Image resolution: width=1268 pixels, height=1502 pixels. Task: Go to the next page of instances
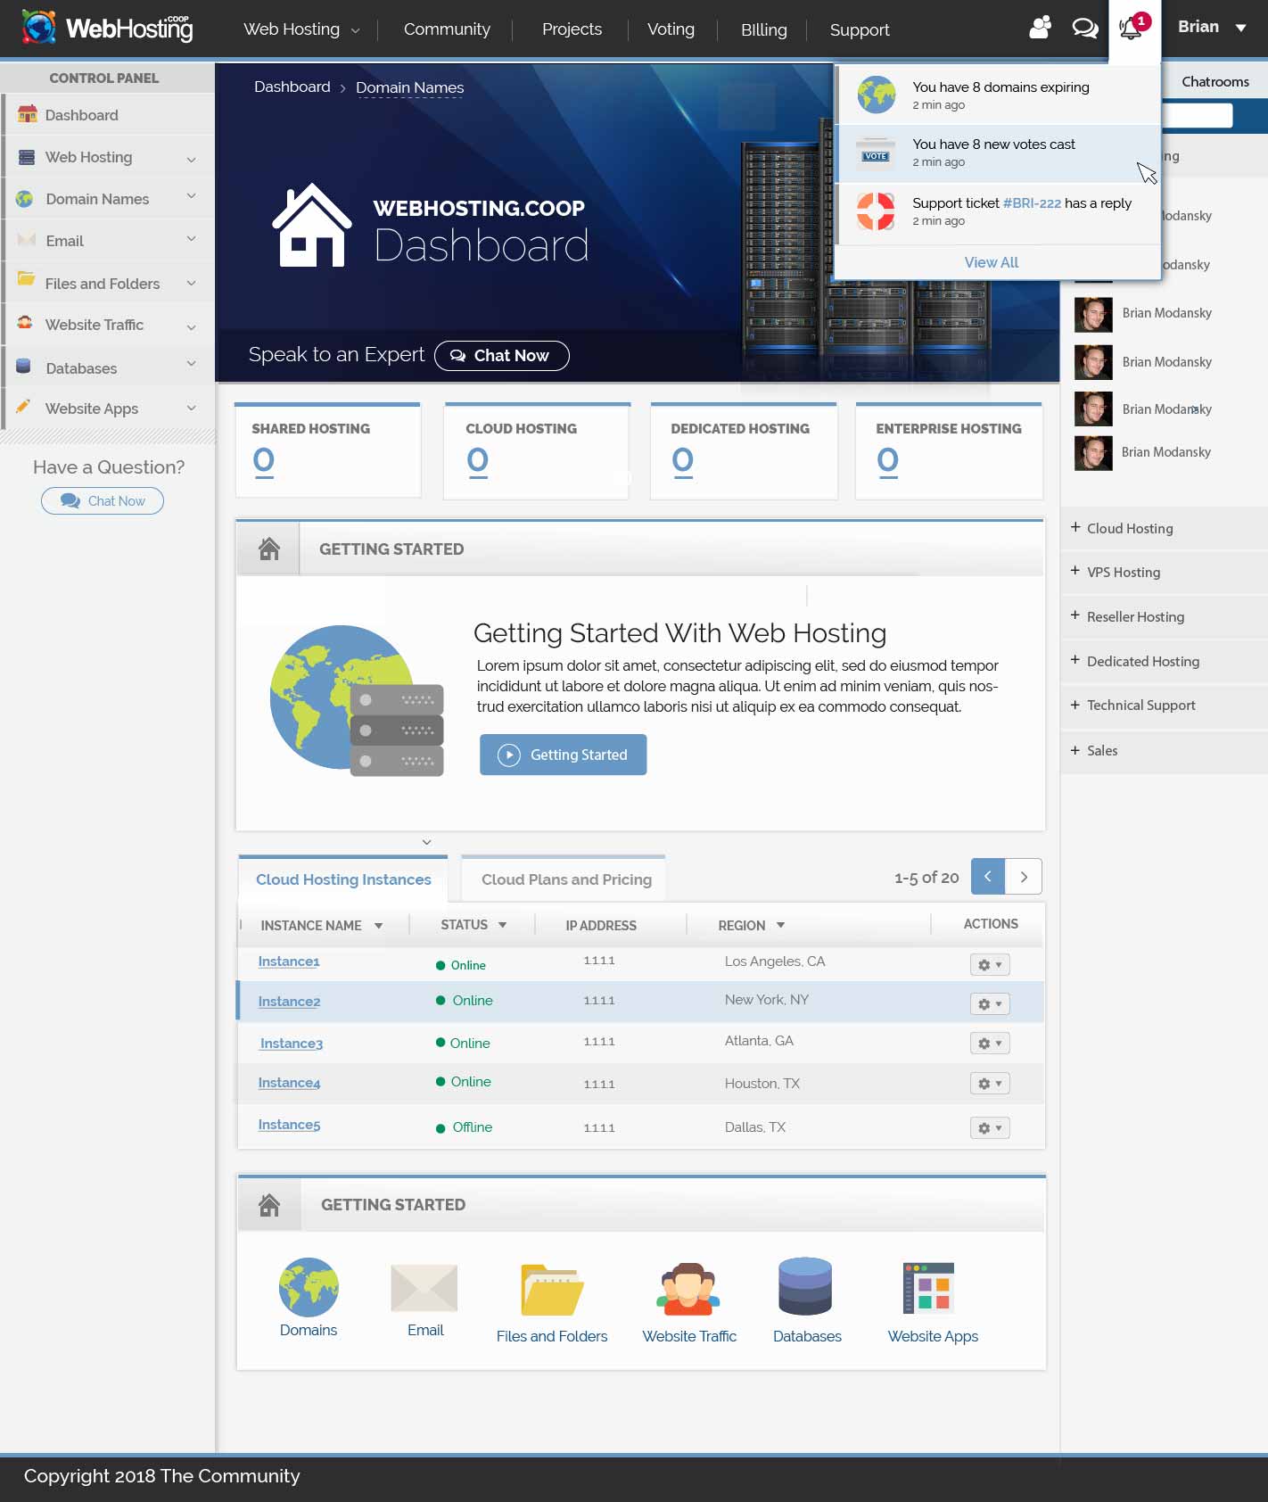click(1024, 877)
